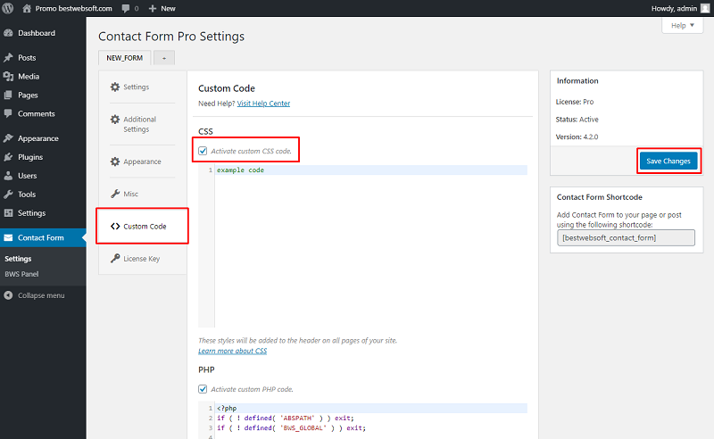The image size is (714, 439).
Task: Click the key icon next to License Key
Action: pyautogui.click(x=115, y=259)
